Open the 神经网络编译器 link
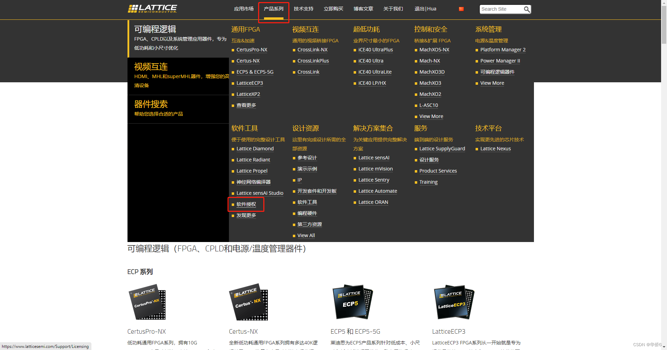The image size is (667, 350). click(x=254, y=182)
